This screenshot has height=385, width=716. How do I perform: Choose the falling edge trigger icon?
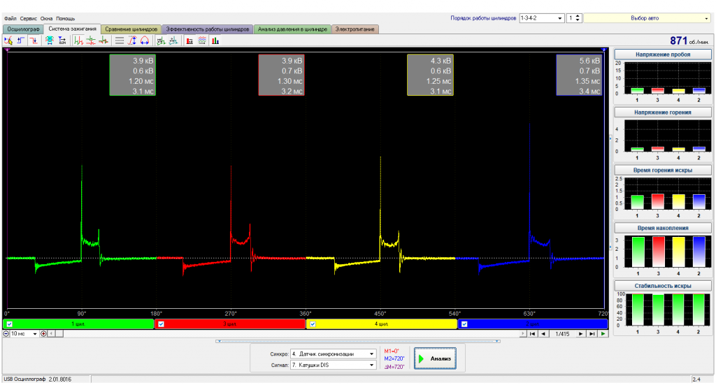click(34, 41)
